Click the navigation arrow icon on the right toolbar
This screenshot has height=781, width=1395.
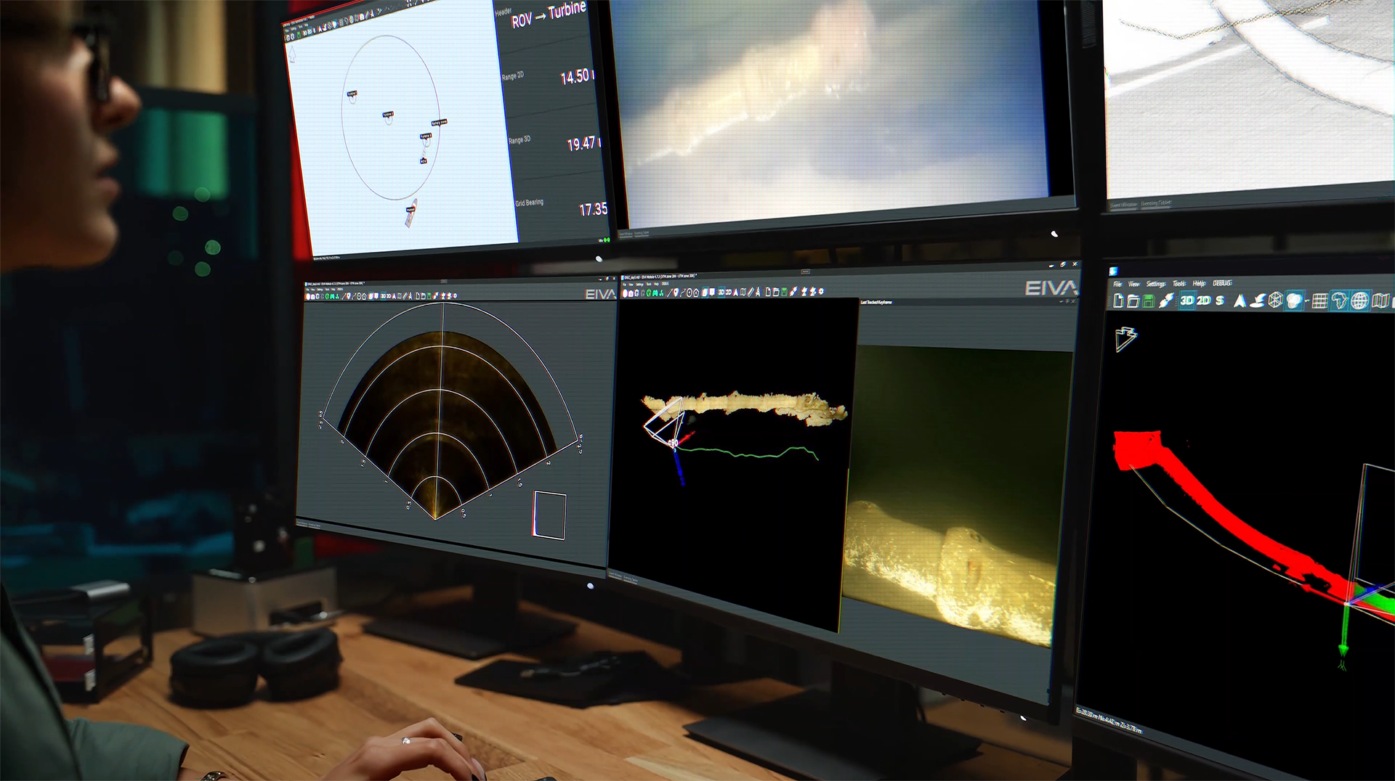point(1240,300)
